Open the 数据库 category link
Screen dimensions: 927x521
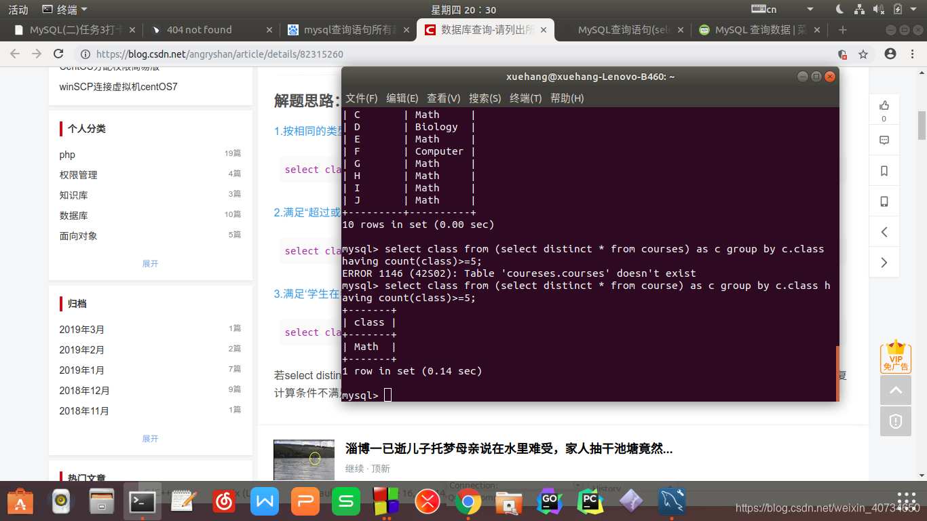73,216
